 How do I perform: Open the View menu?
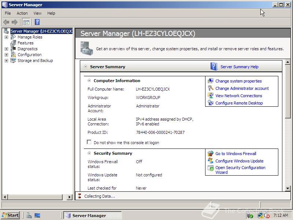[37, 13]
